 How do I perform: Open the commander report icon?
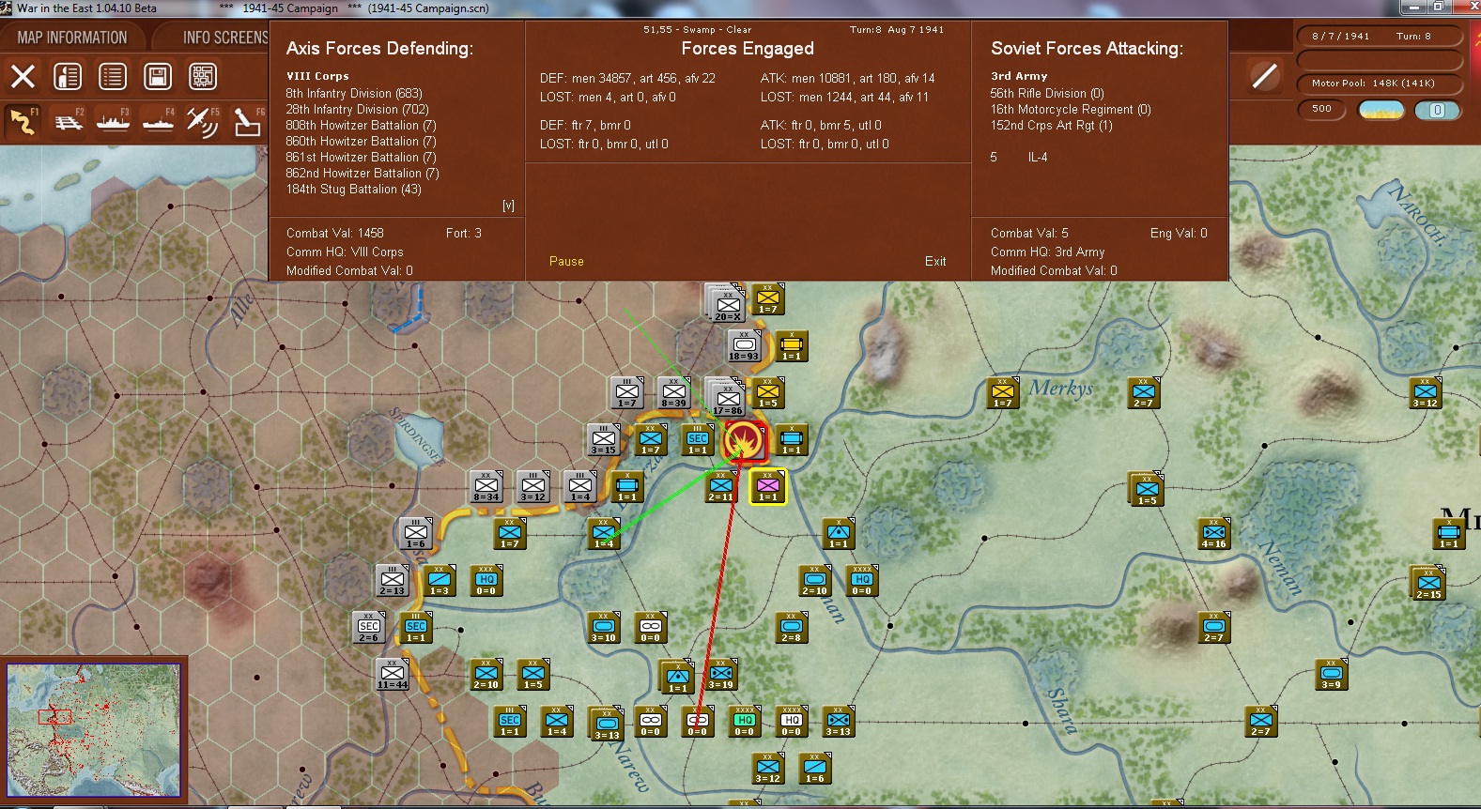(68, 76)
